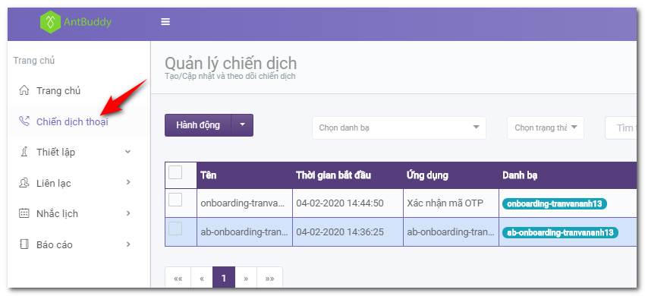Open ab-onboarding-tran... in the Tên column
The image size is (645, 296).
click(x=244, y=231)
